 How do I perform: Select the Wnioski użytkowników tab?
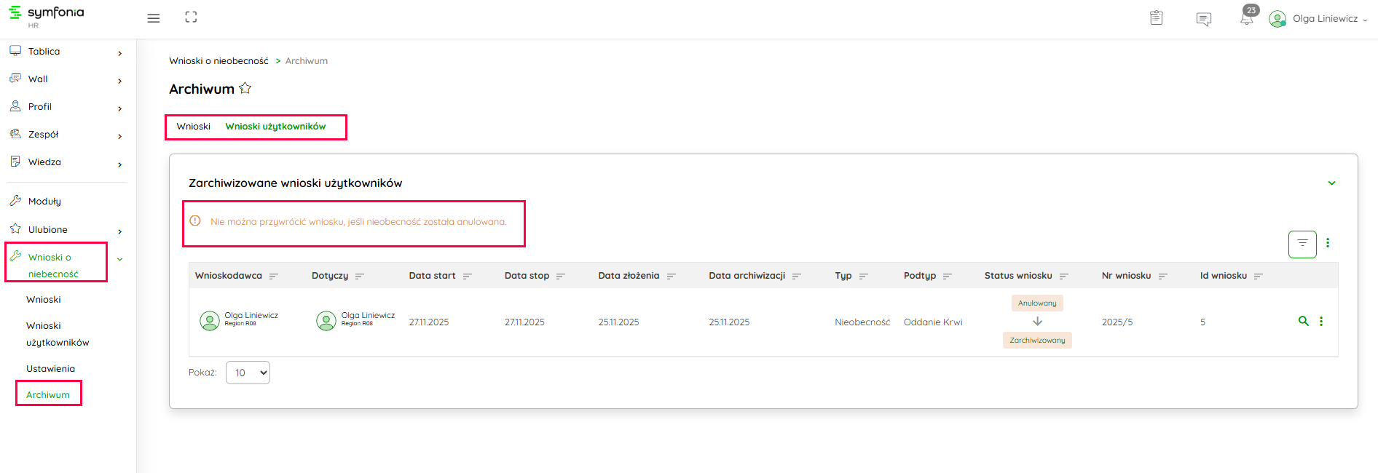(x=275, y=127)
